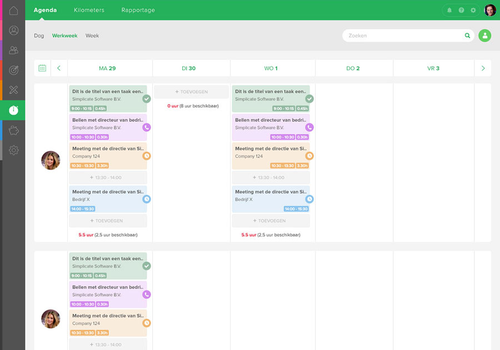Open the CRM group icon in the sidebar
The height and width of the screenshot is (350, 500).
pos(13,50)
